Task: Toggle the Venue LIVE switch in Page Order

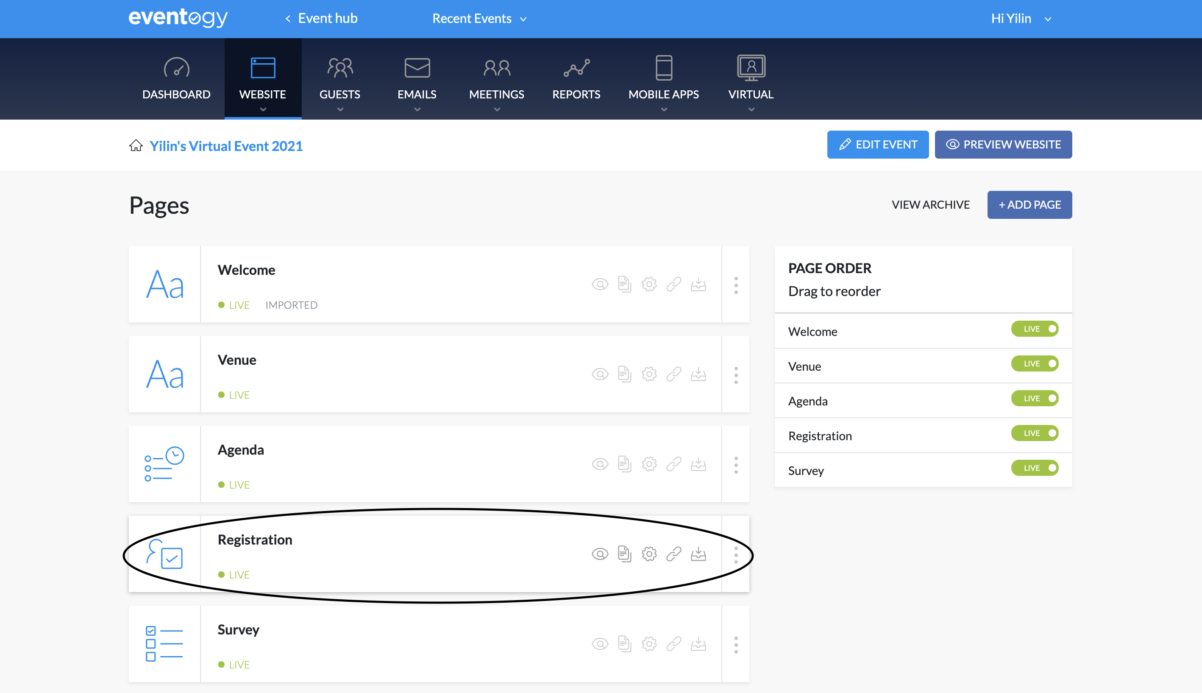Action: pyautogui.click(x=1035, y=363)
